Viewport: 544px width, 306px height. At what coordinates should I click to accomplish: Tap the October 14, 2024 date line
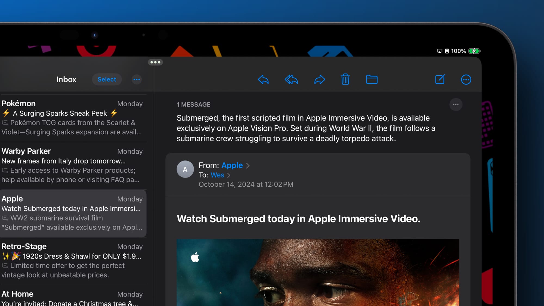[x=246, y=184]
